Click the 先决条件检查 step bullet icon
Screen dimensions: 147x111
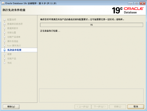coord(4,50)
